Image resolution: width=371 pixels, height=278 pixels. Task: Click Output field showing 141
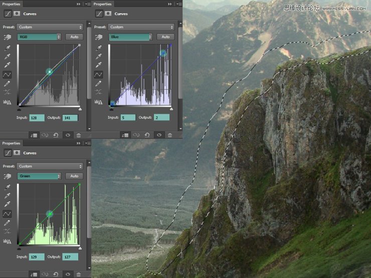coord(70,118)
